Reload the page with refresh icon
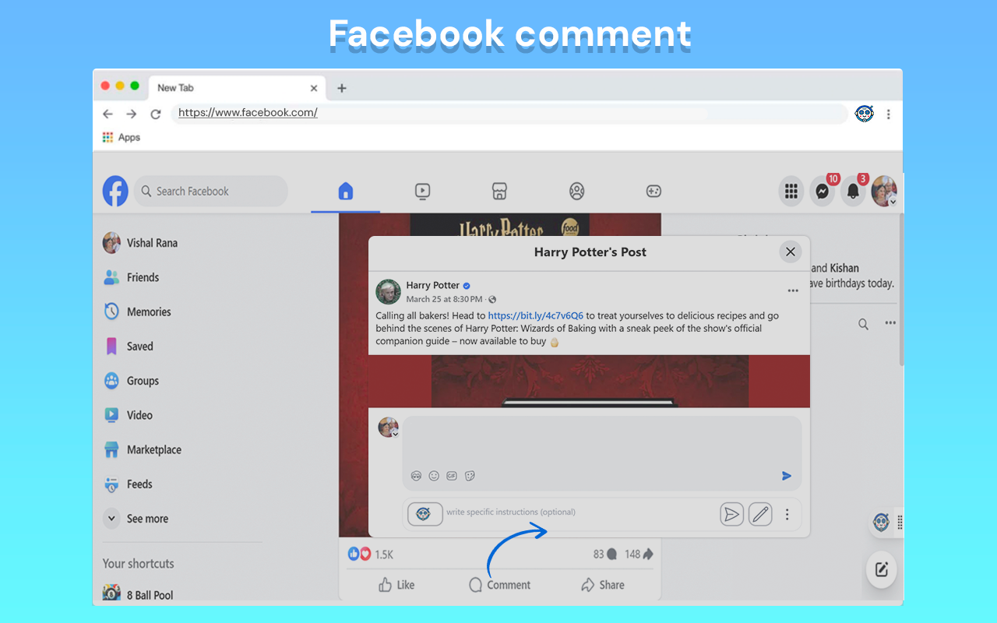 pyautogui.click(x=155, y=114)
